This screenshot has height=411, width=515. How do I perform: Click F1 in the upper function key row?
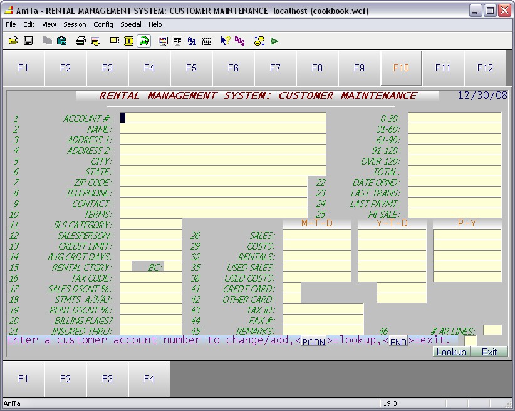(23, 68)
